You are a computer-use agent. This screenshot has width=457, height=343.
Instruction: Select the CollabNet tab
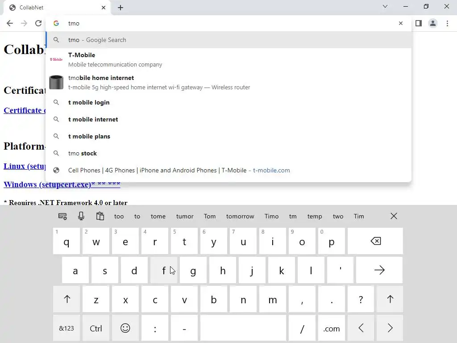click(x=57, y=8)
